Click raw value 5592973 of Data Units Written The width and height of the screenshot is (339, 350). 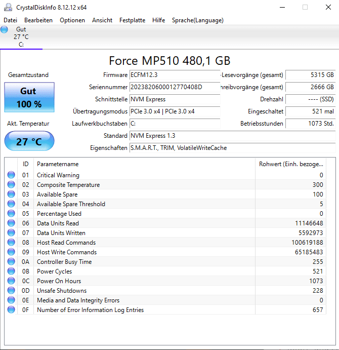tap(311, 233)
